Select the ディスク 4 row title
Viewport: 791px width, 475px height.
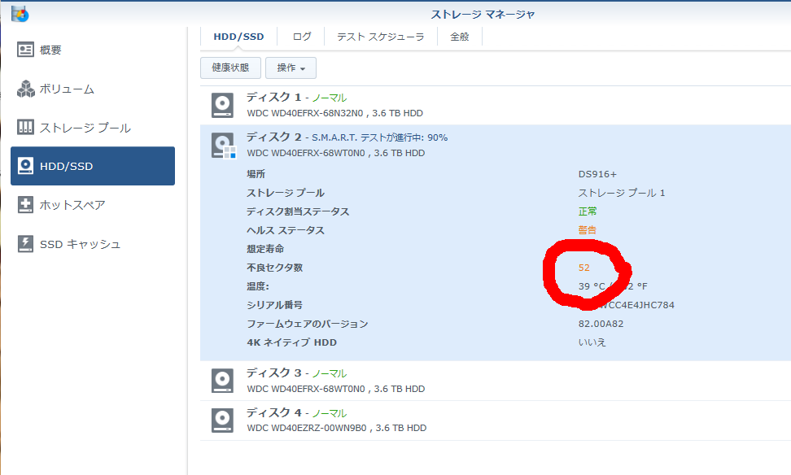[x=274, y=412]
